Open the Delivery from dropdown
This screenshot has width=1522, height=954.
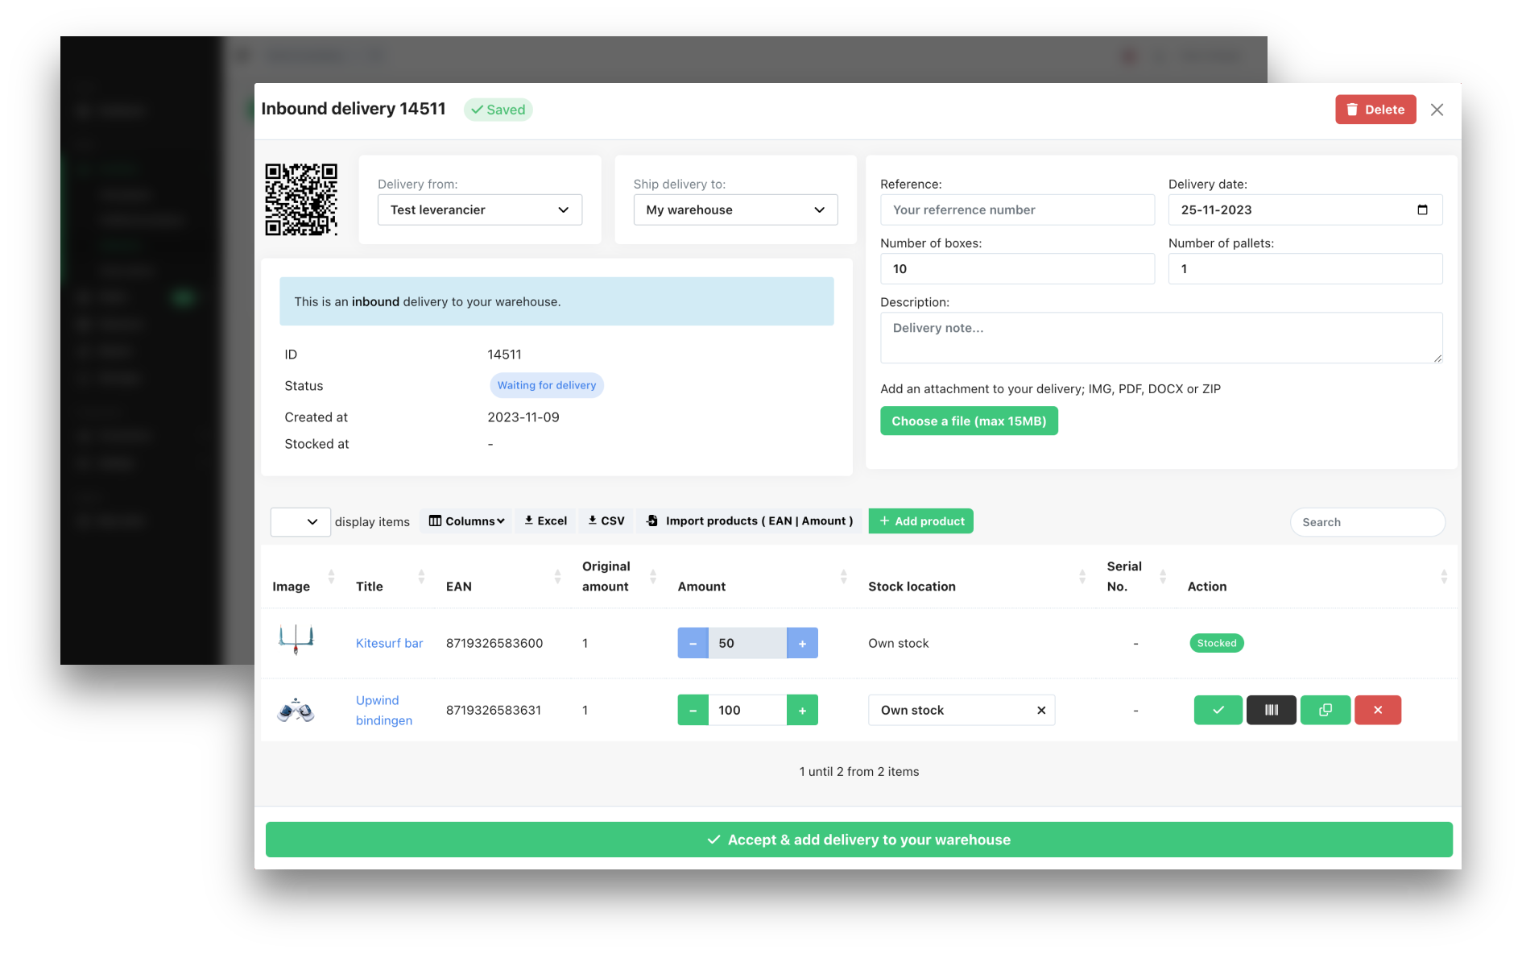(x=480, y=209)
